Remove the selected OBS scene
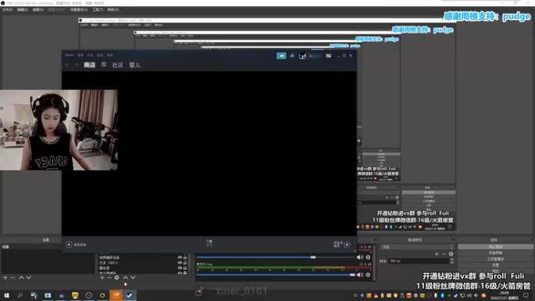The width and height of the screenshot is (535, 301). point(13,278)
